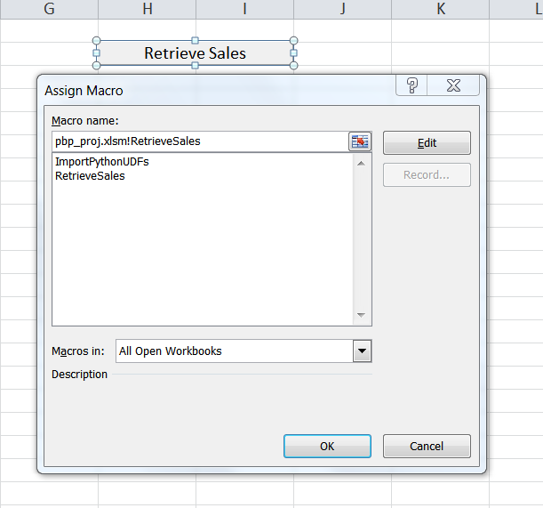Click the Edit button

427,143
